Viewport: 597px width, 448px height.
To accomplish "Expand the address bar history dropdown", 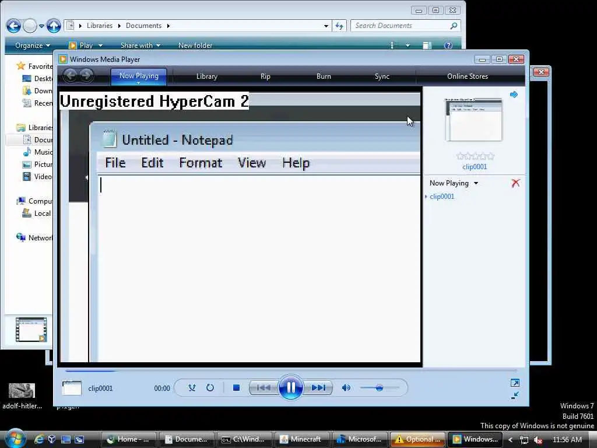I will pos(326,26).
